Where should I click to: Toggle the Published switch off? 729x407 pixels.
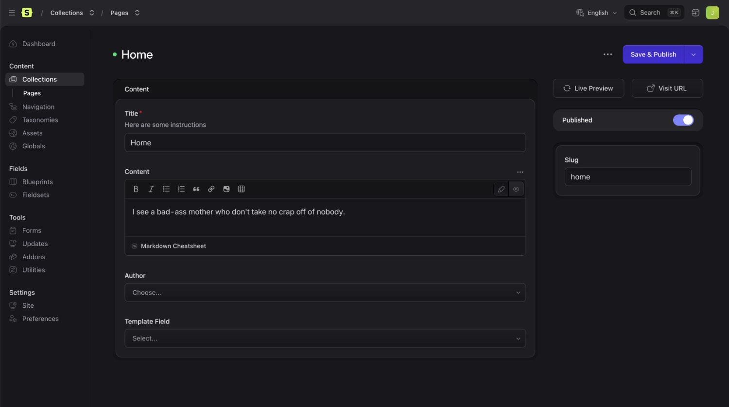683,120
